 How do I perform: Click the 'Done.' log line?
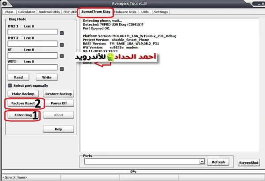[87, 63]
